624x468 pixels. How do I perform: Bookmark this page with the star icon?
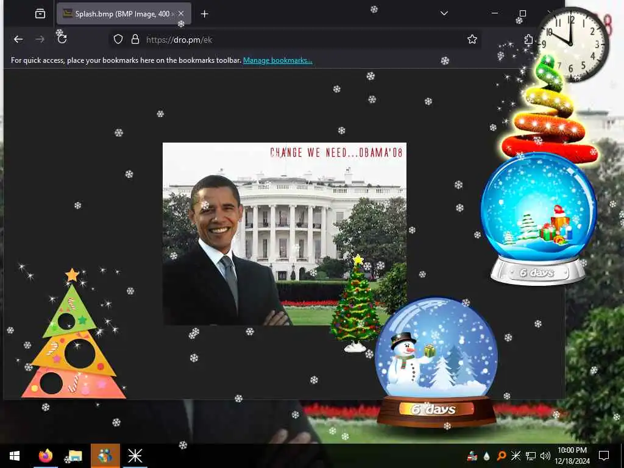(472, 40)
